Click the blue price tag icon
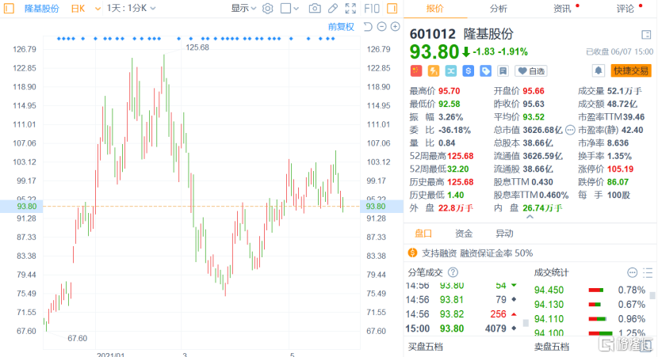The image size is (658, 357). pyautogui.click(x=485, y=70)
